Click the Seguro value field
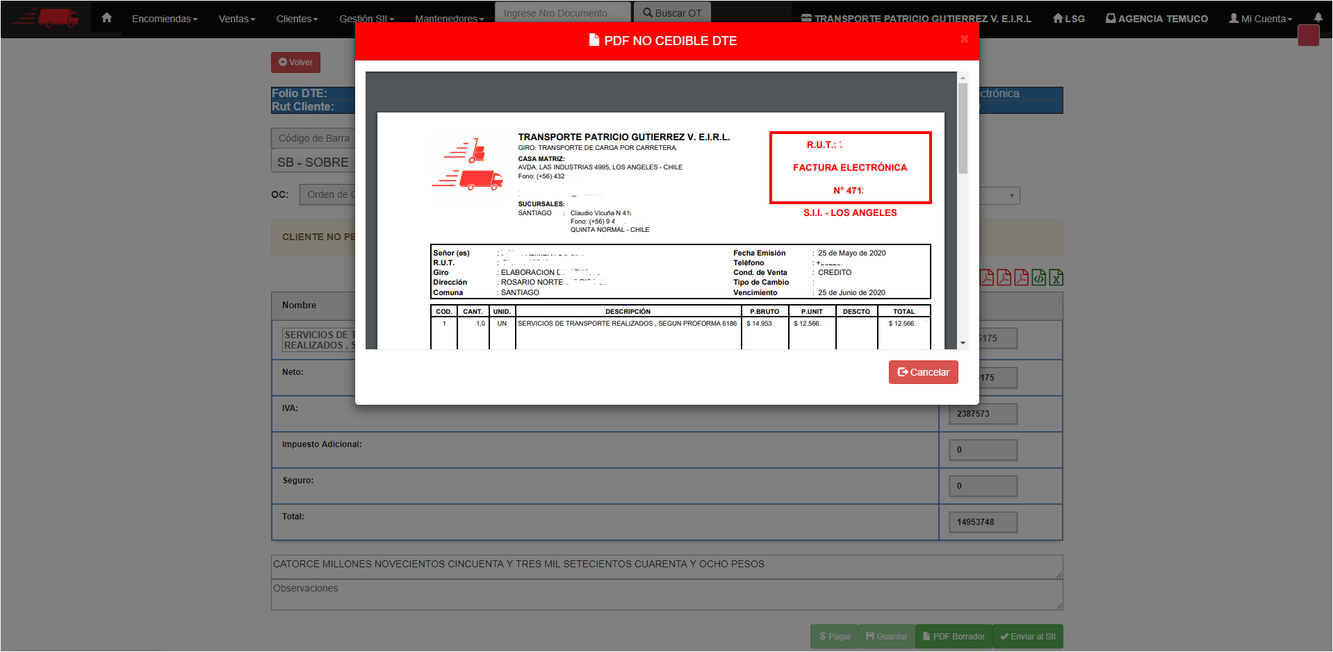 [x=983, y=486]
